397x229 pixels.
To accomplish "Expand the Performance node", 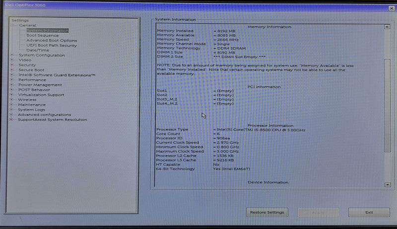I will (11, 80).
